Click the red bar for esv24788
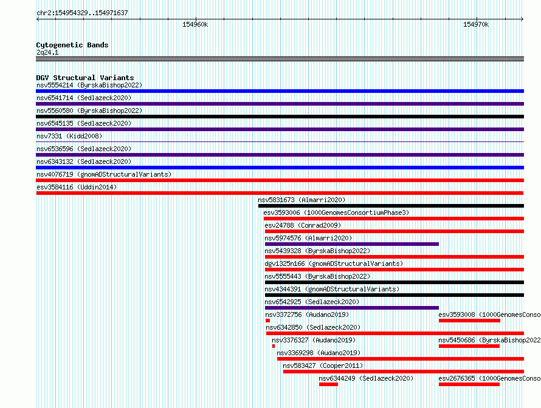The height and width of the screenshot is (408, 541). coord(395,231)
